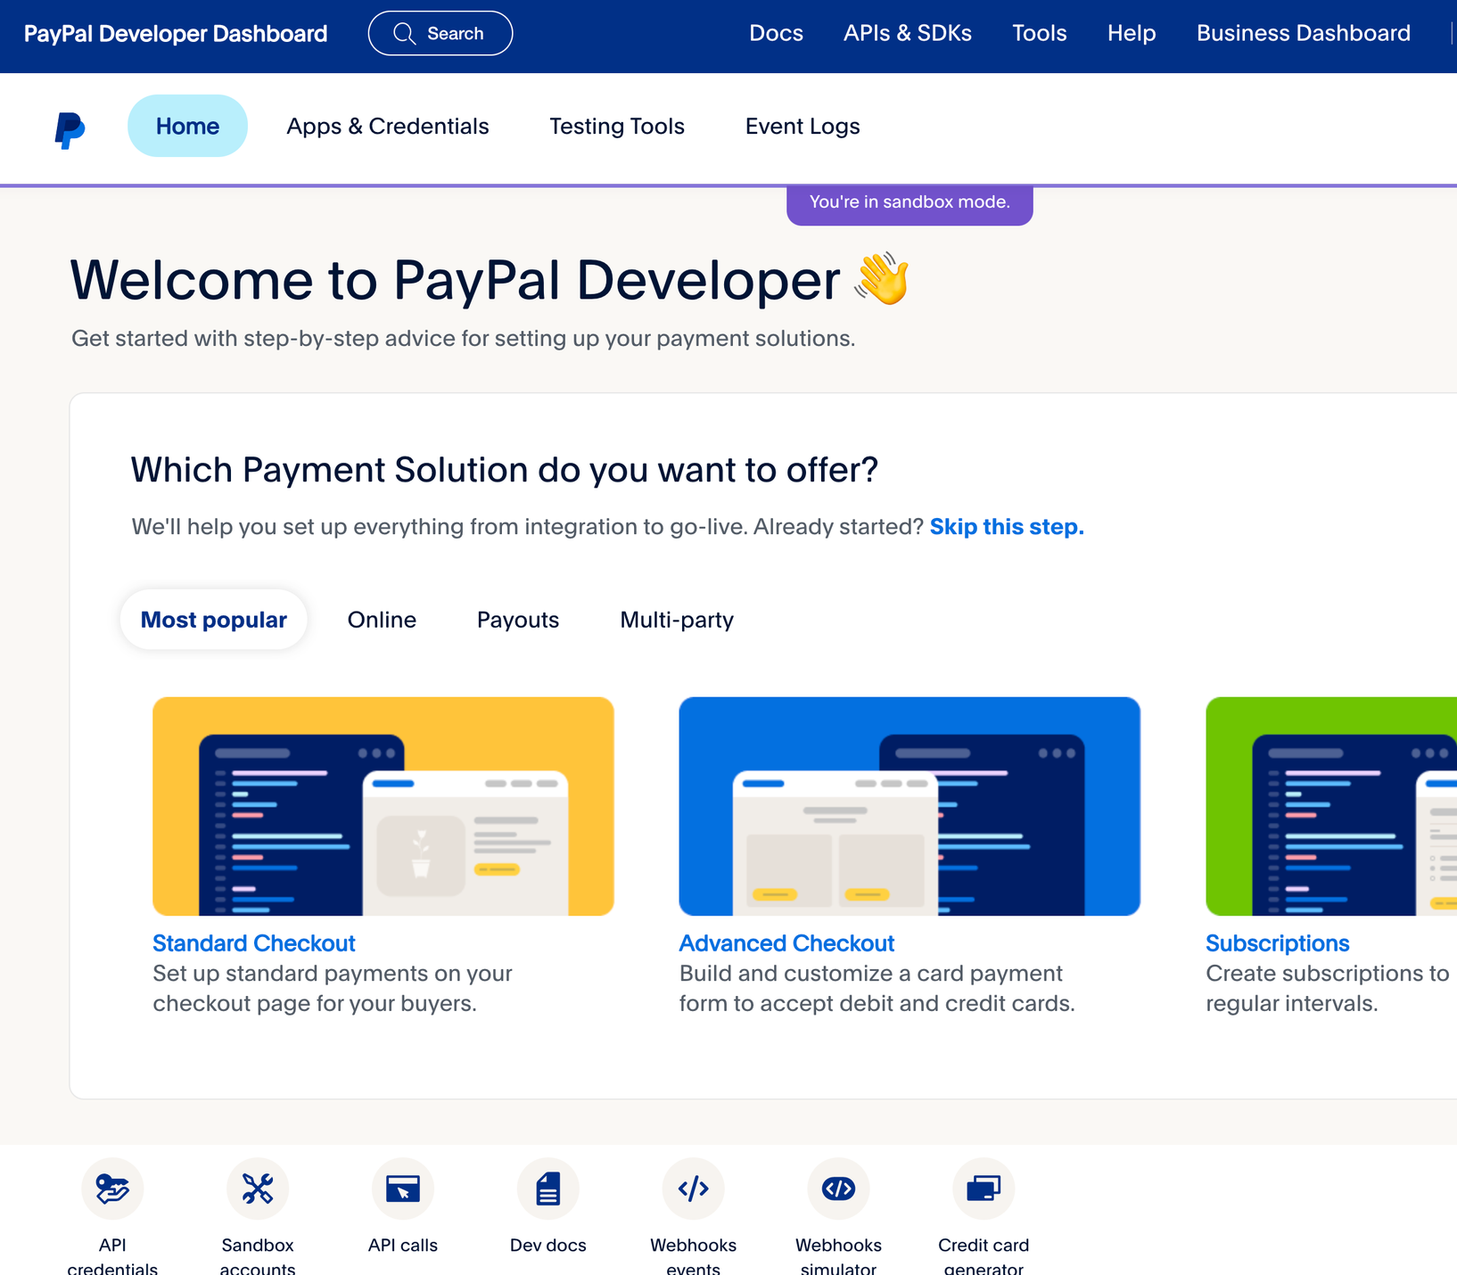This screenshot has width=1457, height=1275.
Task: Open the API credentials shortcut icon
Action: 112,1189
